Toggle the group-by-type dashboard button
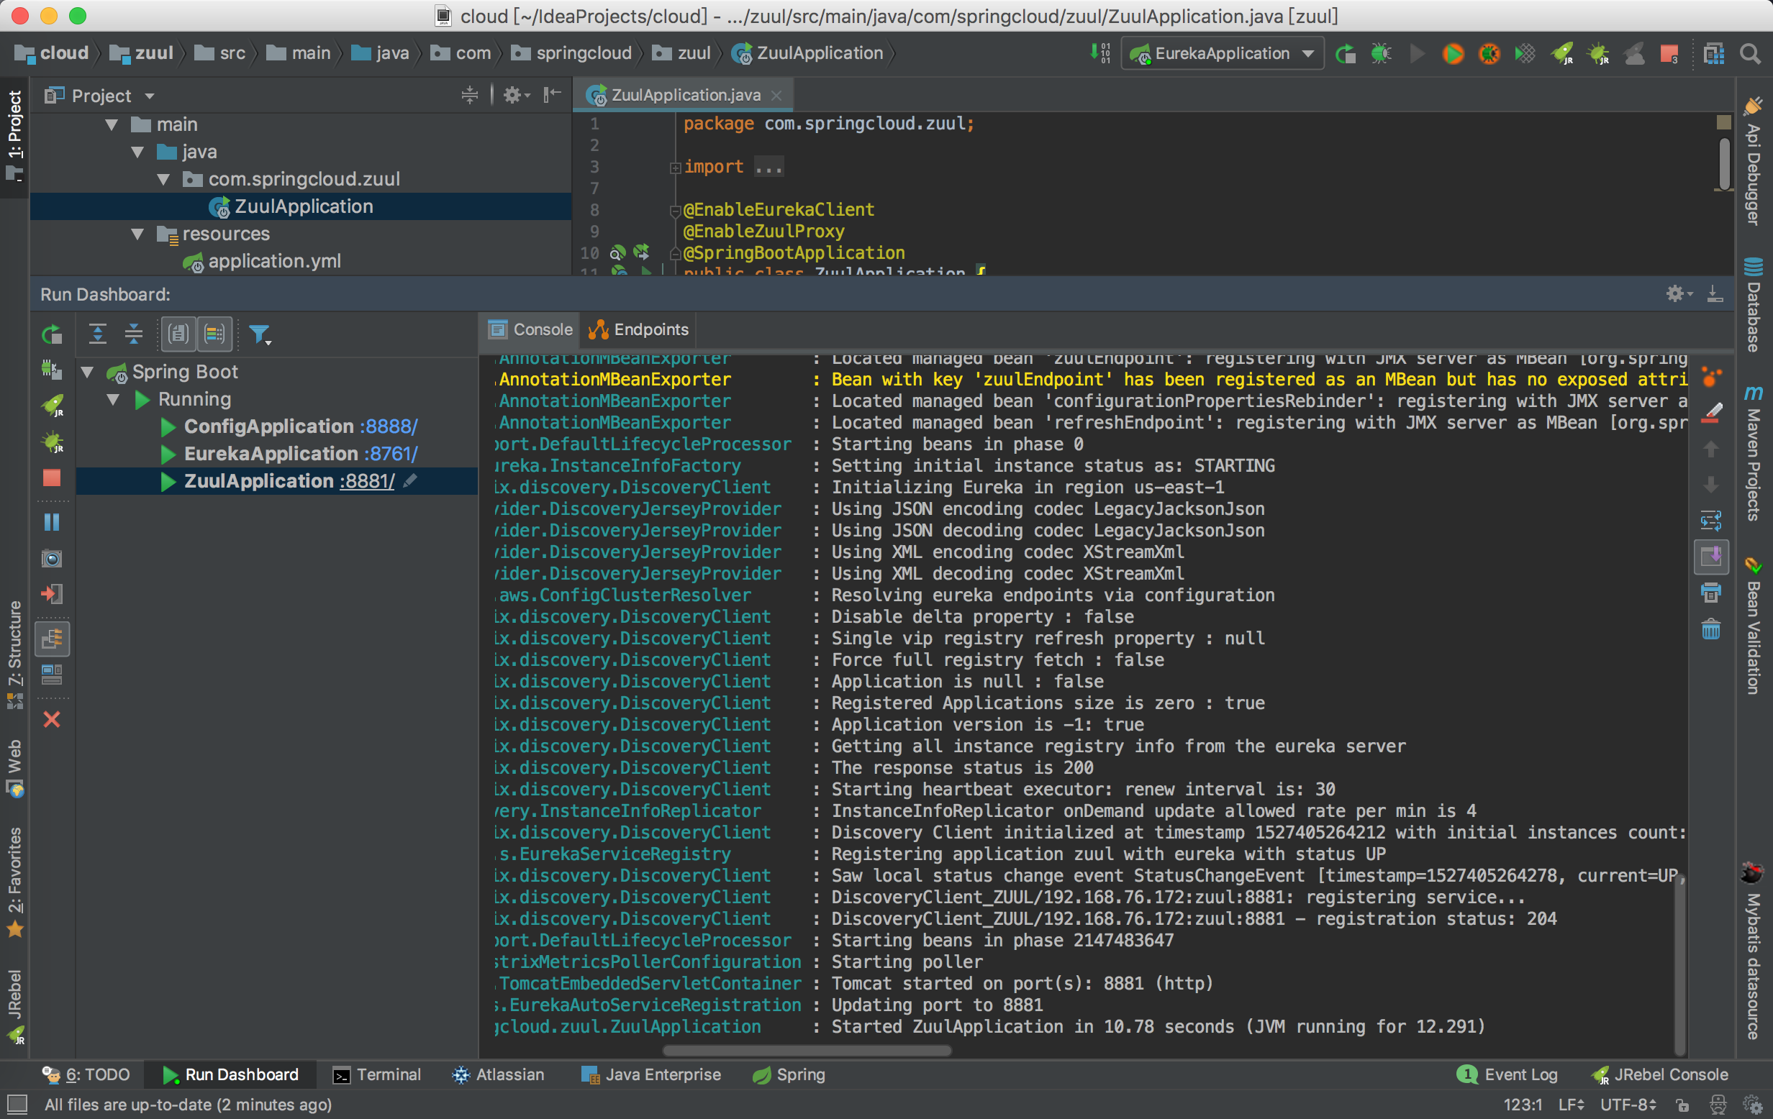 pos(179,334)
